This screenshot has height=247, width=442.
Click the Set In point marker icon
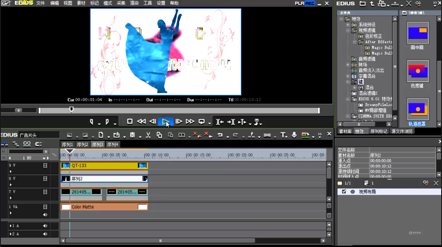[x=92, y=122]
